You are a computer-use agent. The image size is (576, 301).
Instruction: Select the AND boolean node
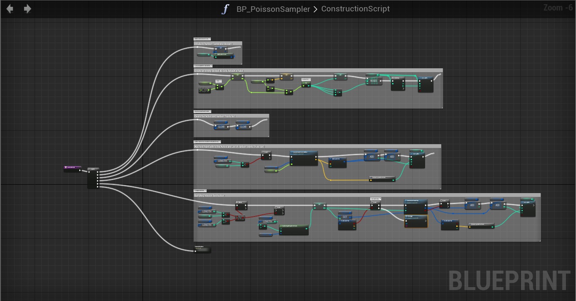tap(240, 218)
